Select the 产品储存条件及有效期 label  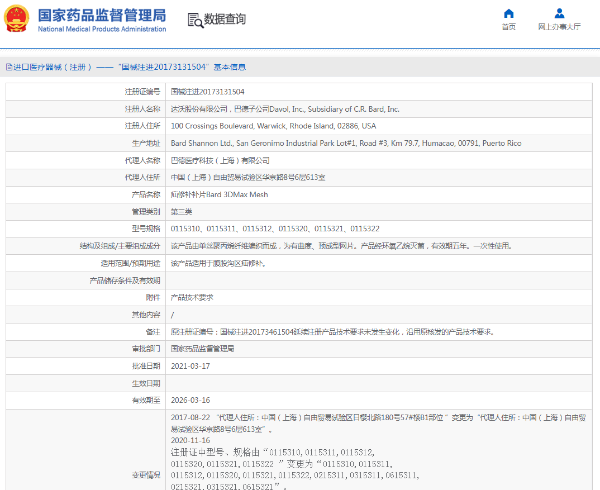(x=125, y=280)
